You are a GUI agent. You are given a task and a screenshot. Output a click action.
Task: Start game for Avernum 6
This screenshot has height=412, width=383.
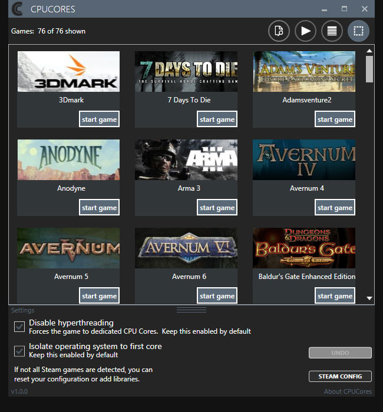point(217,295)
